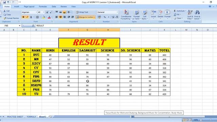Open the View tab
217x122 pixels.
(74, 6)
